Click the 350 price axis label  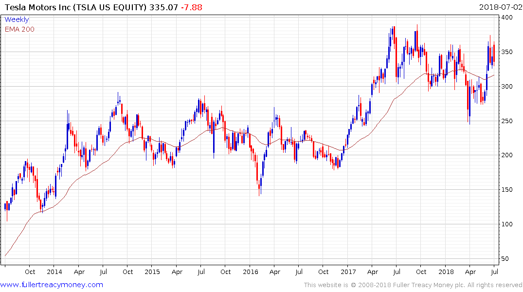[x=507, y=52]
